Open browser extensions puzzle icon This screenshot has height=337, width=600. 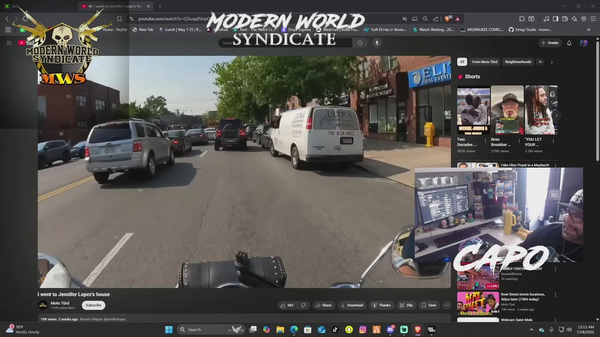coord(522,19)
